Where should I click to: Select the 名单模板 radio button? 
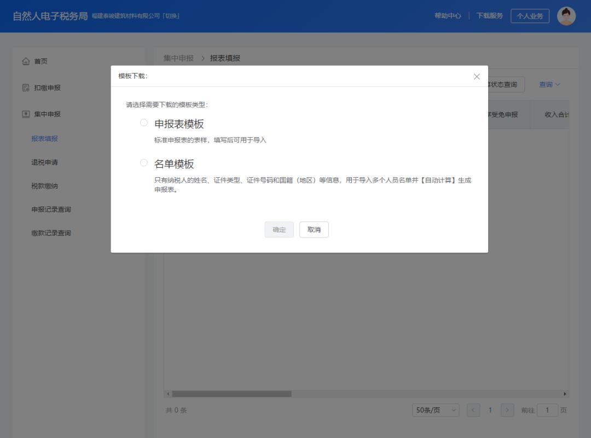click(144, 162)
